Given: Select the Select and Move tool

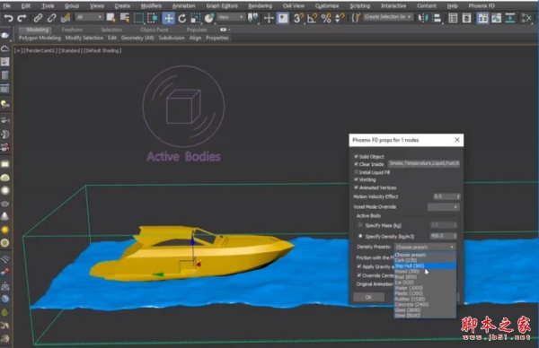Looking at the screenshot, I should pyautogui.click(x=169, y=18).
